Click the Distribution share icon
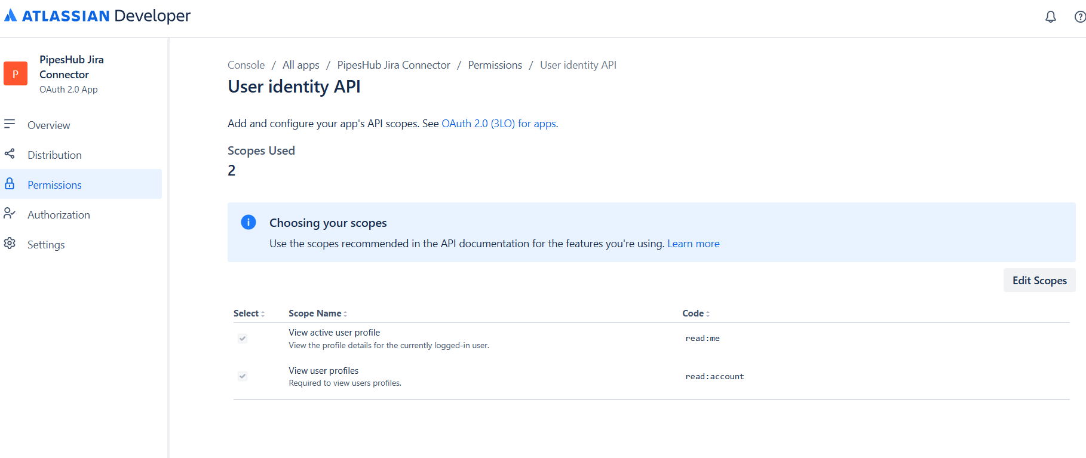The height and width of the screenshot is (458, 1086). [10, 154]
